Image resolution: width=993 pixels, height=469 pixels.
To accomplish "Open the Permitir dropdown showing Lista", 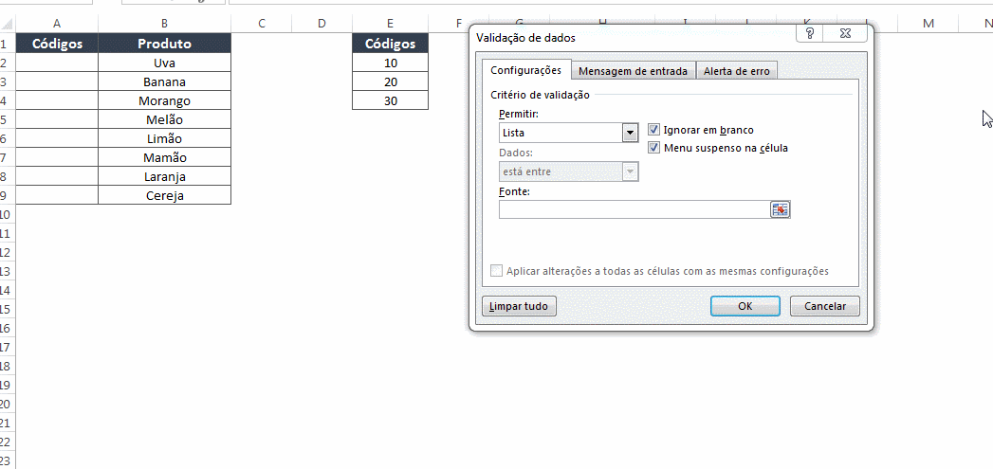I will tap(630, 133).
